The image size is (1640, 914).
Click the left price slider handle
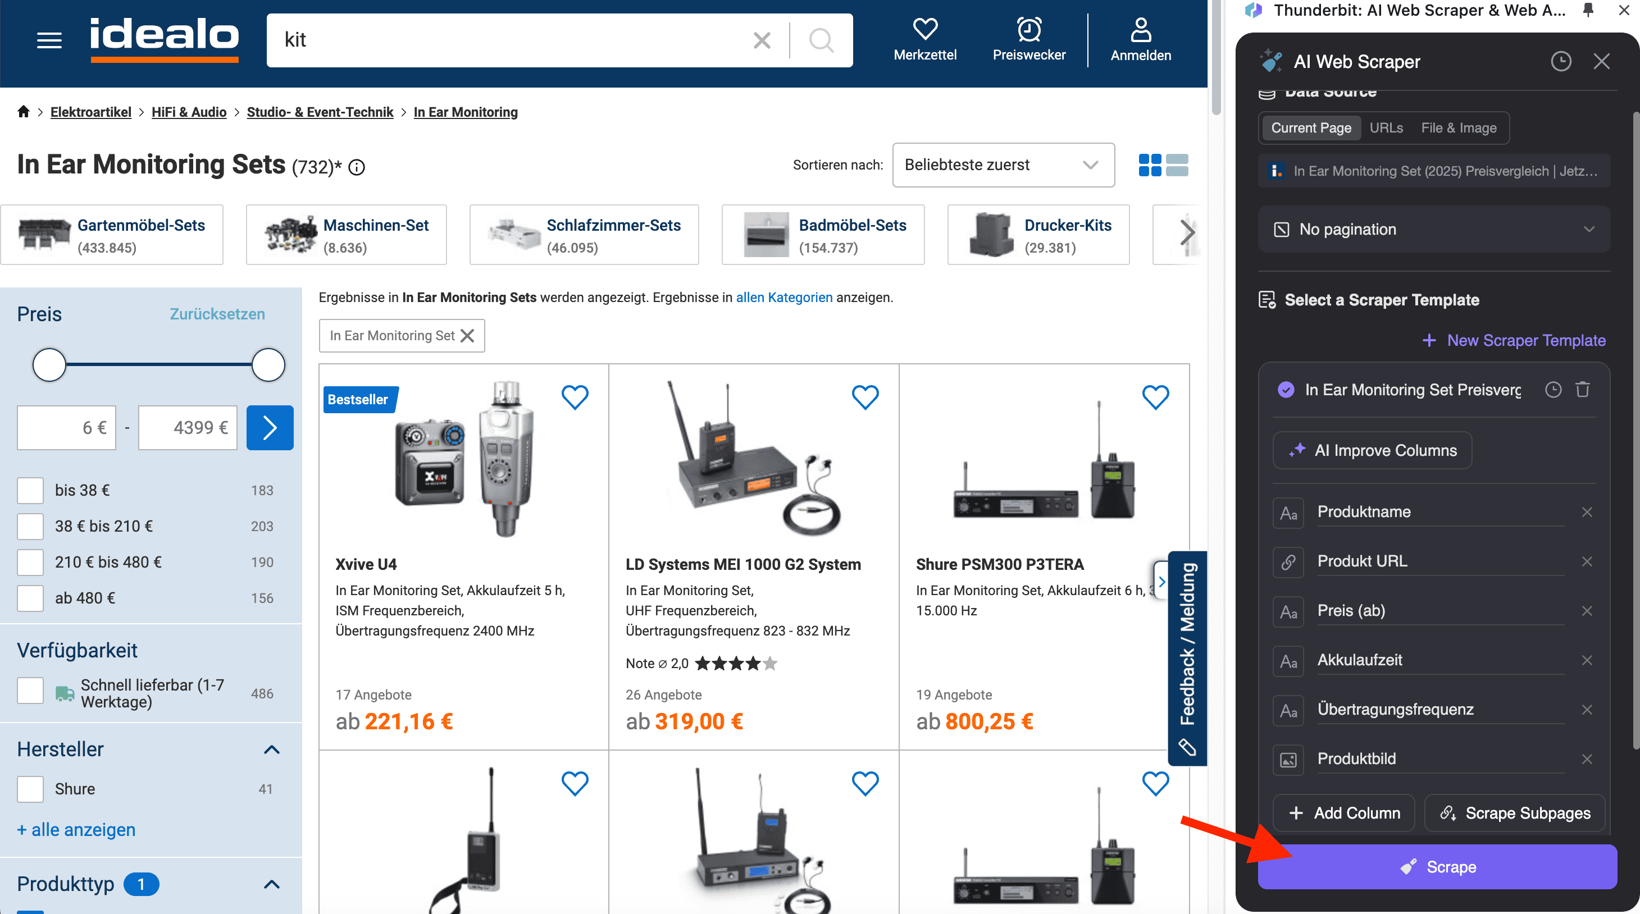49,365
